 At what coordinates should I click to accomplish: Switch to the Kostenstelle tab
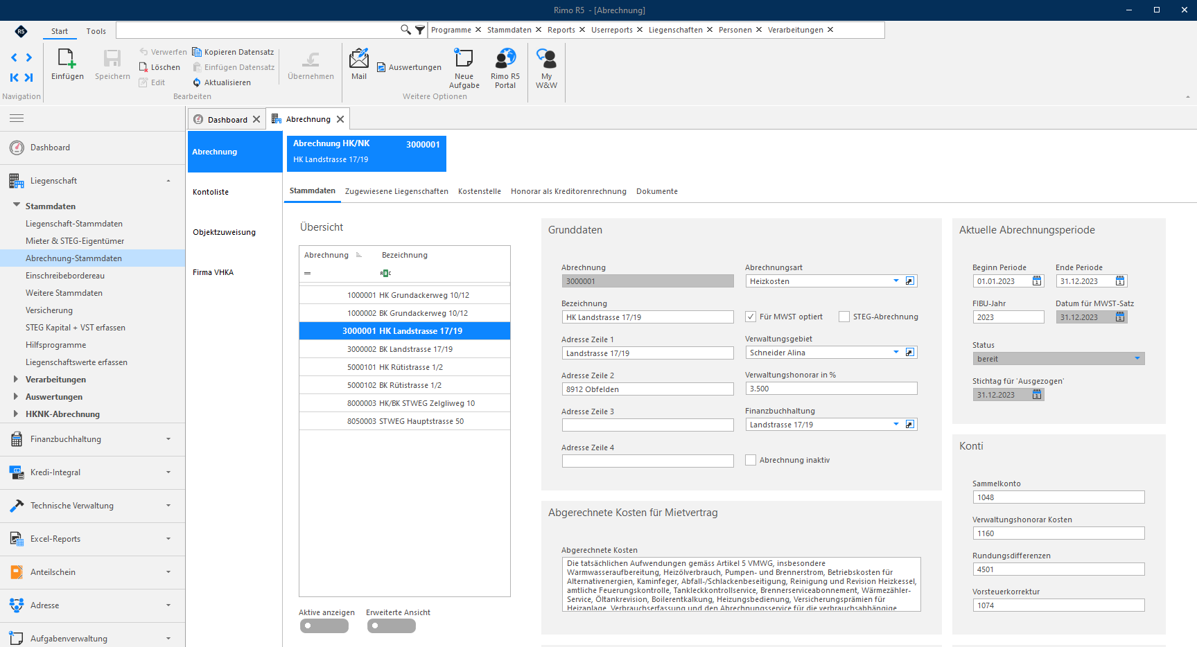tap(480, 191)
